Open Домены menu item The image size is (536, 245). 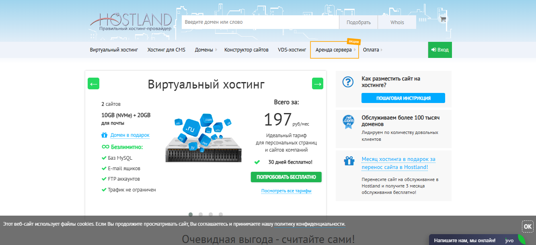(x=204, y=50)
